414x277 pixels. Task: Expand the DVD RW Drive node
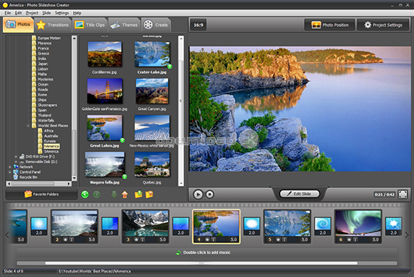[16, 157]
